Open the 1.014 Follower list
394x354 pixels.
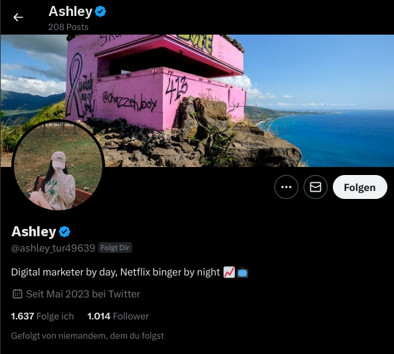pos(118,316)
